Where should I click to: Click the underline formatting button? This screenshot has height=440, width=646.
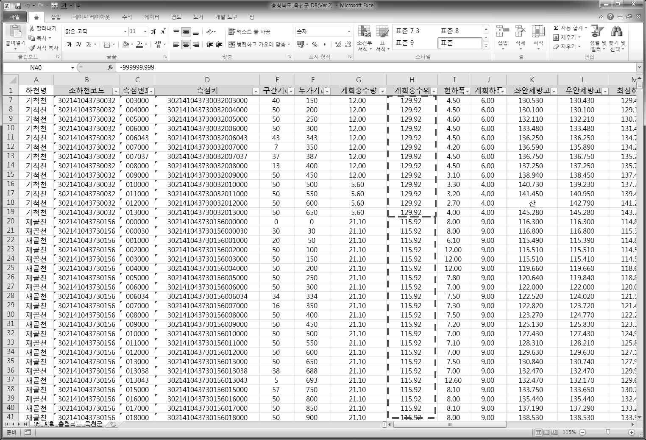click(88, 44)
